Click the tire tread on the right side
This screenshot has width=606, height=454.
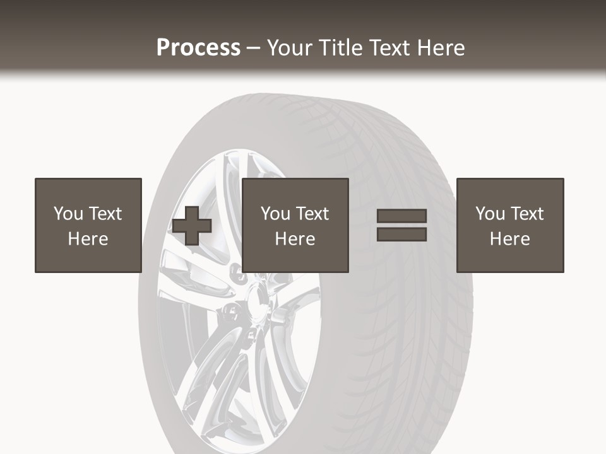[x=417, y=315]
